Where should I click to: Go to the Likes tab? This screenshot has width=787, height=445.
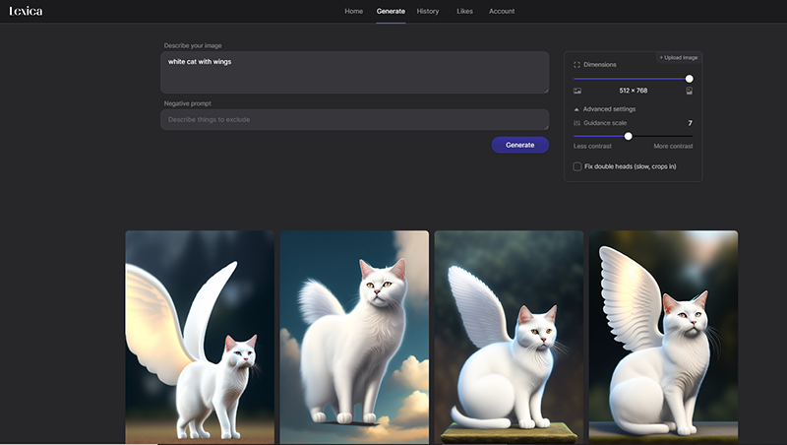pyautogui.click(x=464, y=11)
